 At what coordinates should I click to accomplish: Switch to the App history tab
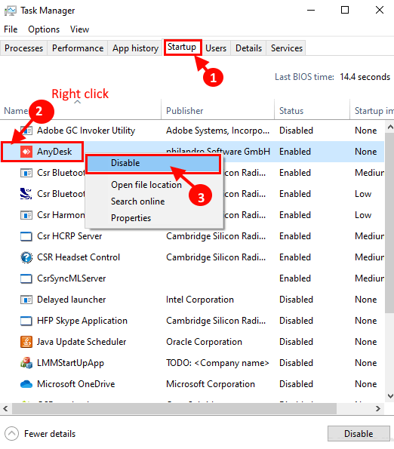(x=135, y=48)
